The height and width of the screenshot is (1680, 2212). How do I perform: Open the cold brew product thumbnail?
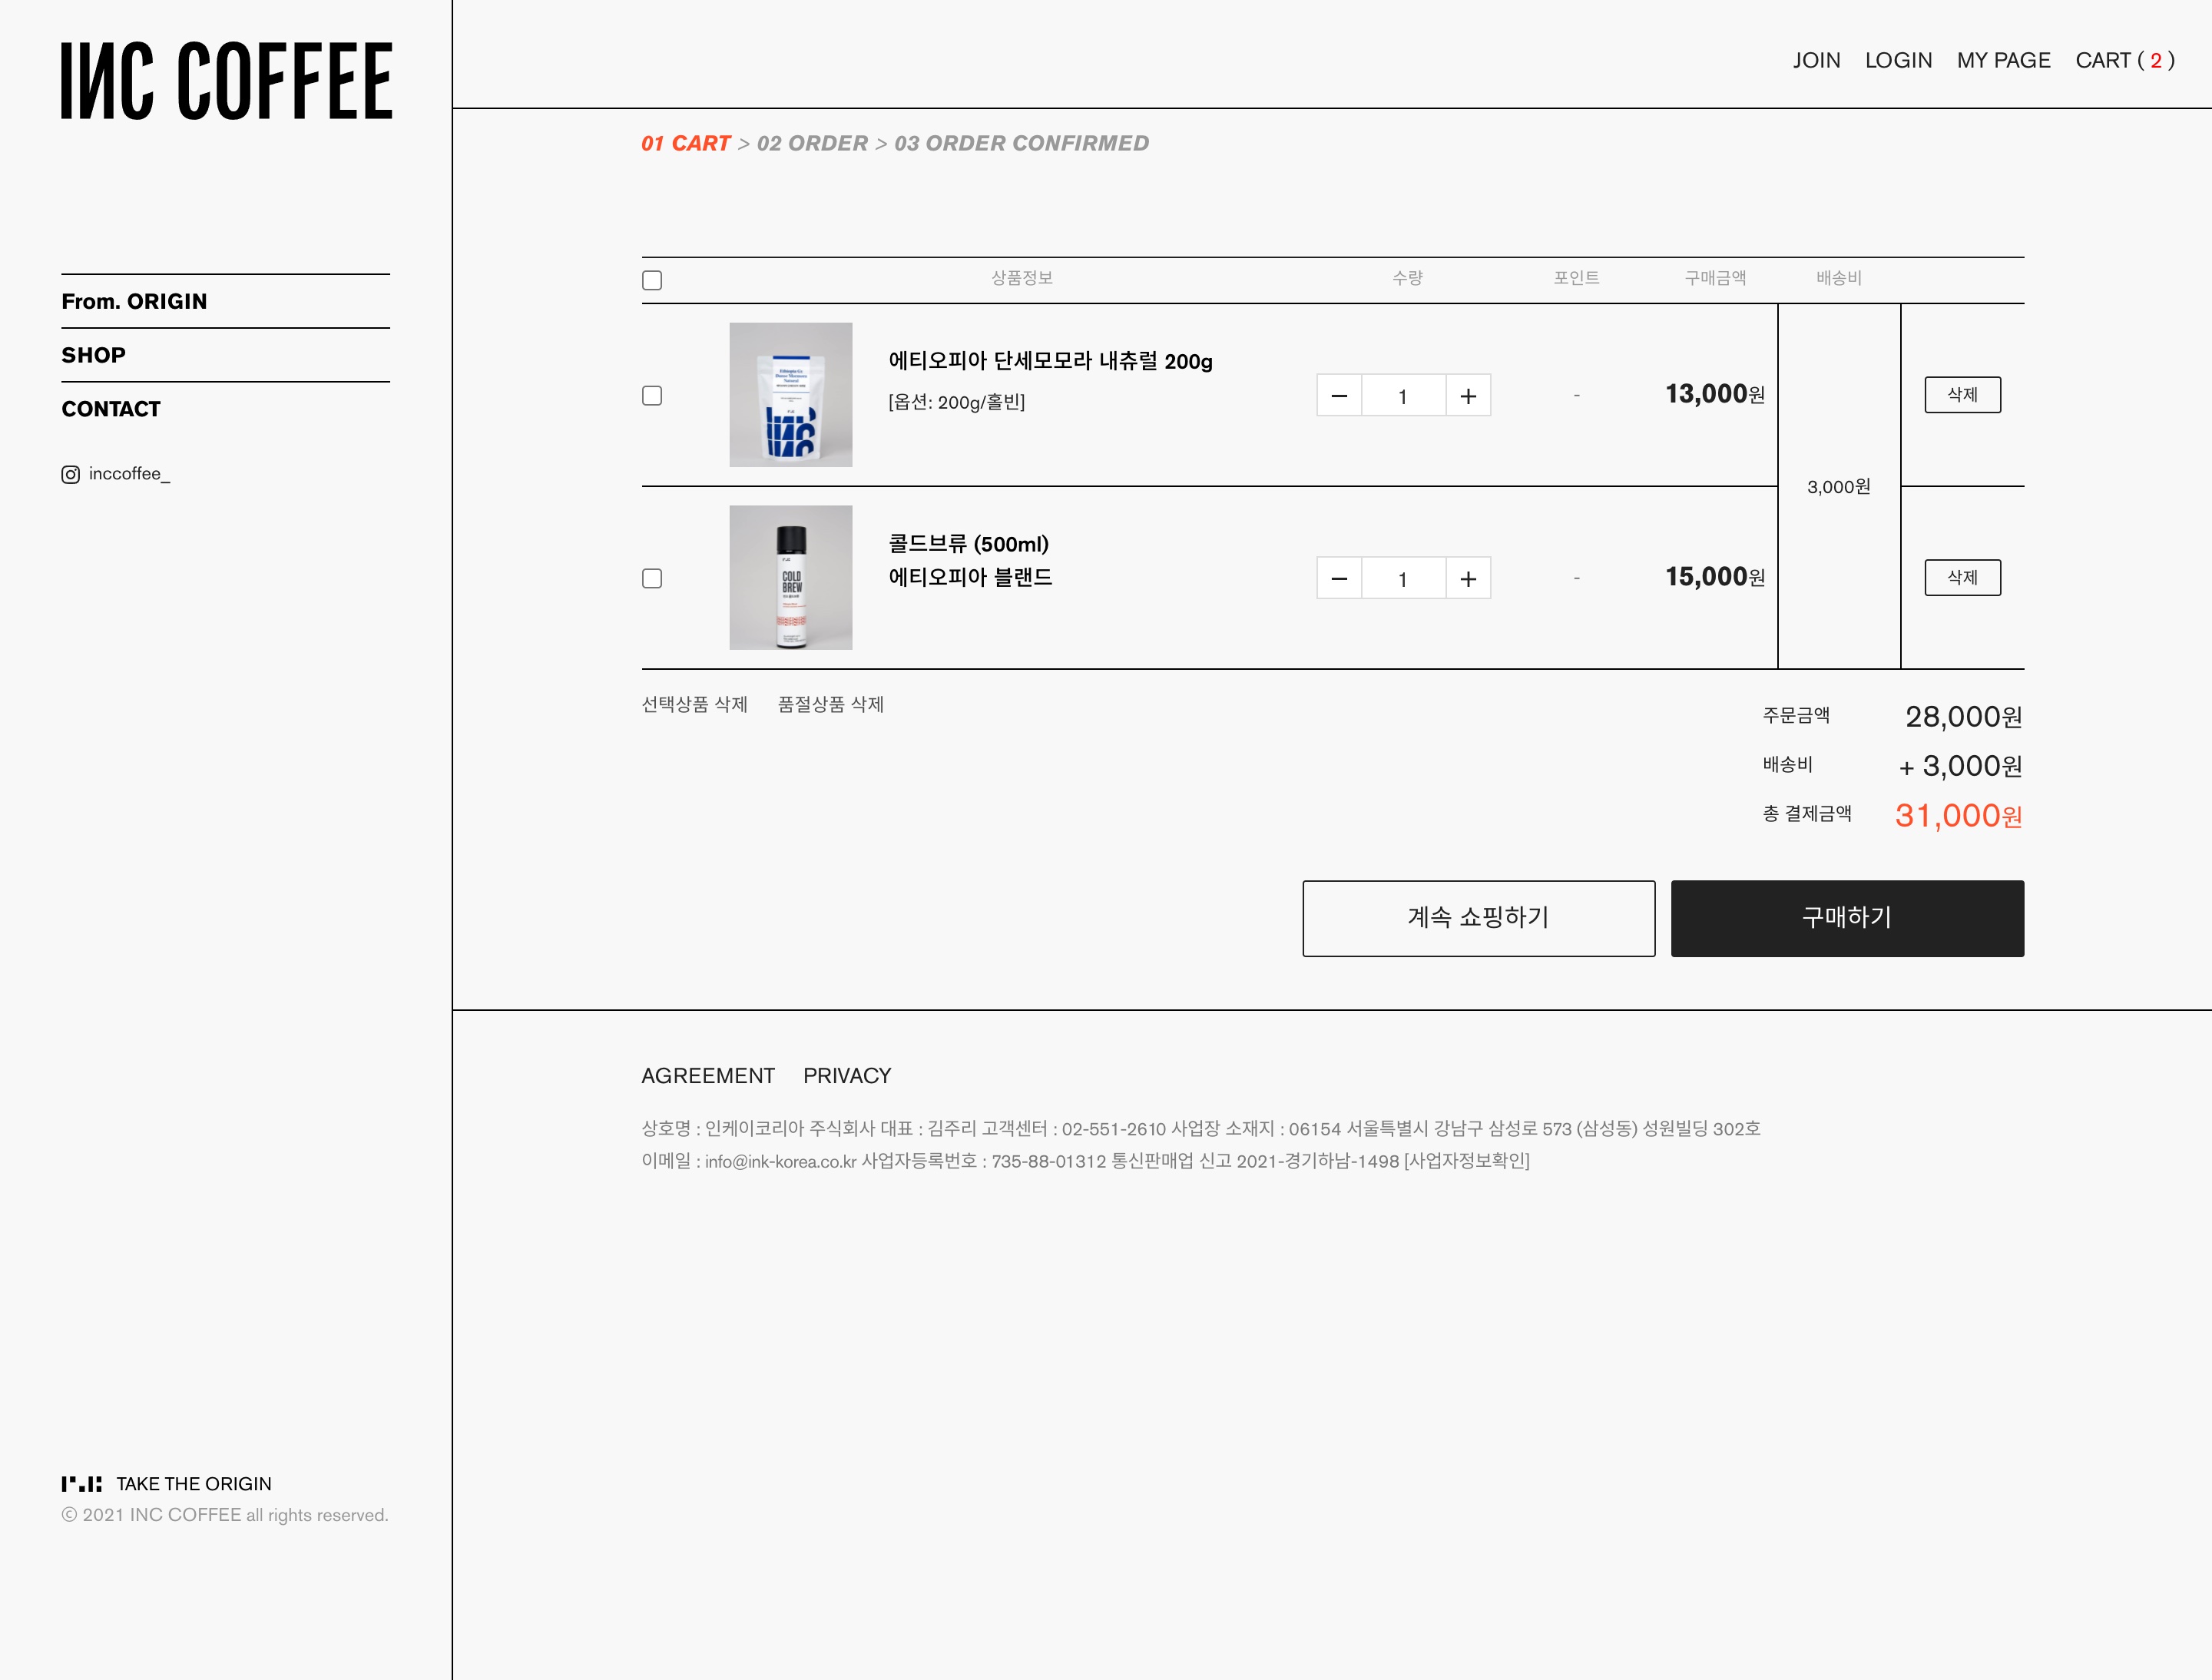[790, 577]
